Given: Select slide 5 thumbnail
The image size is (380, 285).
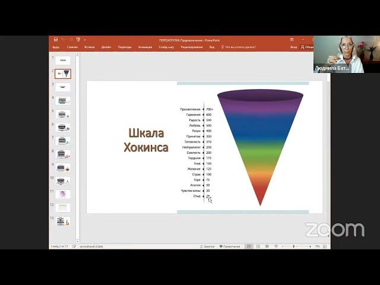Looking at the screenshot, I should (x=63, y=114).
